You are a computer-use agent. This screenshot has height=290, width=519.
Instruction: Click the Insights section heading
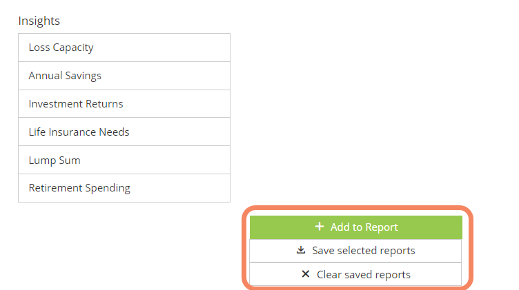tap(39, 21)
